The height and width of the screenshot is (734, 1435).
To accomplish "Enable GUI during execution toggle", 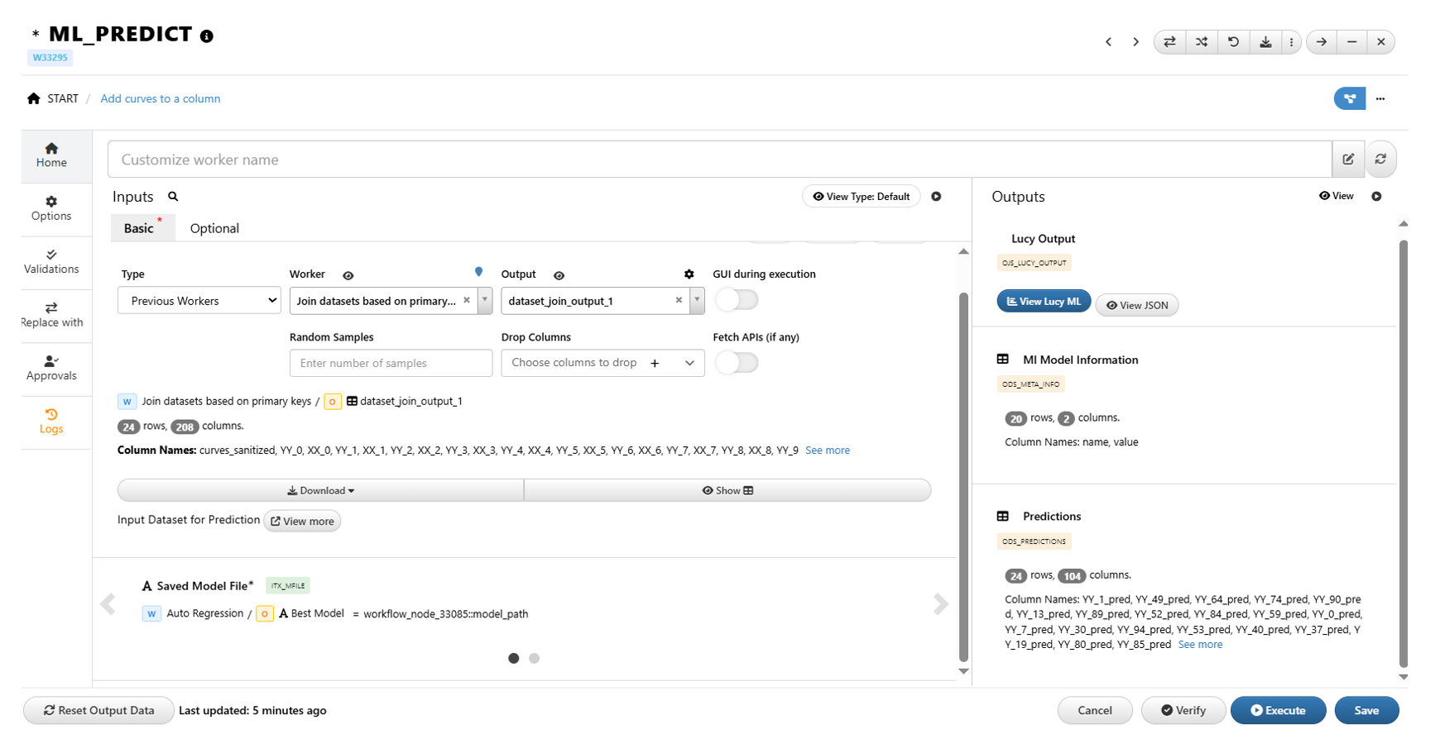I will point(737,300).
